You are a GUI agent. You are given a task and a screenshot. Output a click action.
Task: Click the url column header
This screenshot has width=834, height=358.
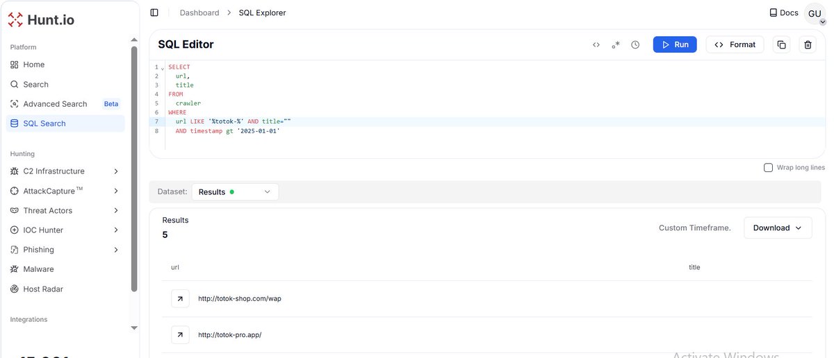(175, 267)
